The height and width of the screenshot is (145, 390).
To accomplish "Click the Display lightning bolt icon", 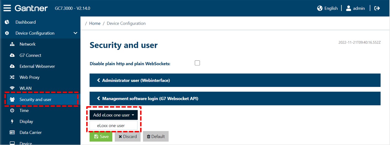I will click(12, 121).
